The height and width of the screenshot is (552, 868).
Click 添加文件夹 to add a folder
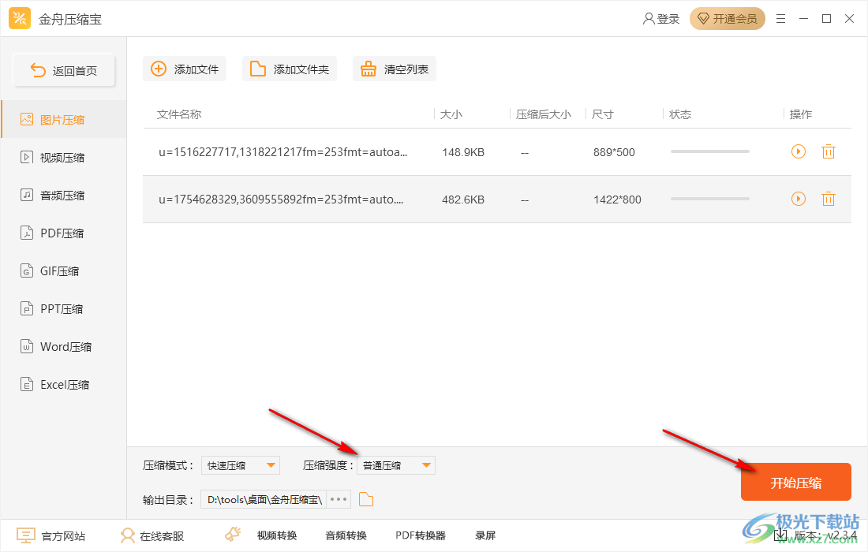pos(289,69)
